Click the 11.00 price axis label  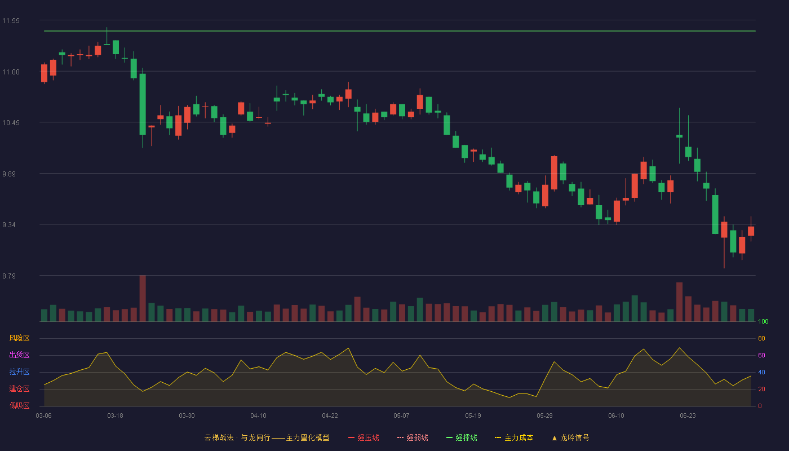pos(11,72)
